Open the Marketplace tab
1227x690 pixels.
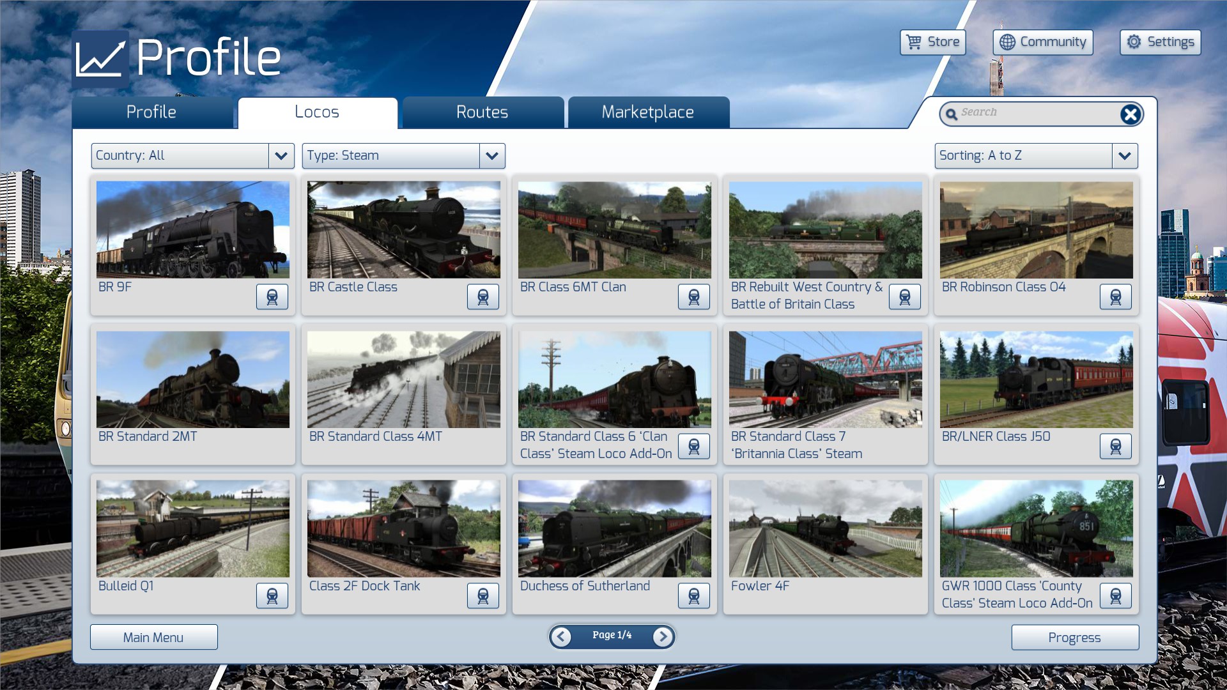click(648, 112)
